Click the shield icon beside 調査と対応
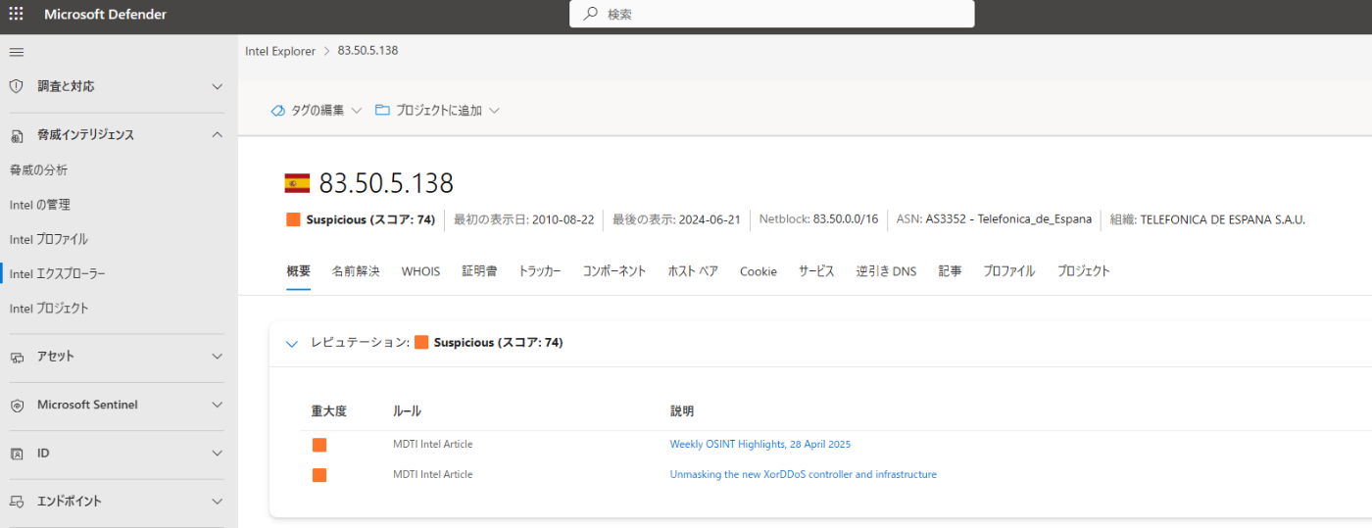The height and width of the screenshot is (528, 1372). tap(16, 86)
